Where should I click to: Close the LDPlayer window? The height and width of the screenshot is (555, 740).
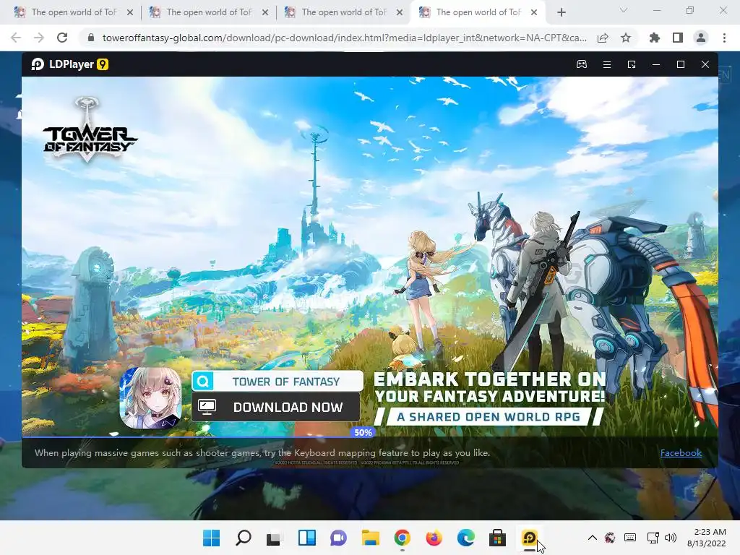tap(705, 64)
